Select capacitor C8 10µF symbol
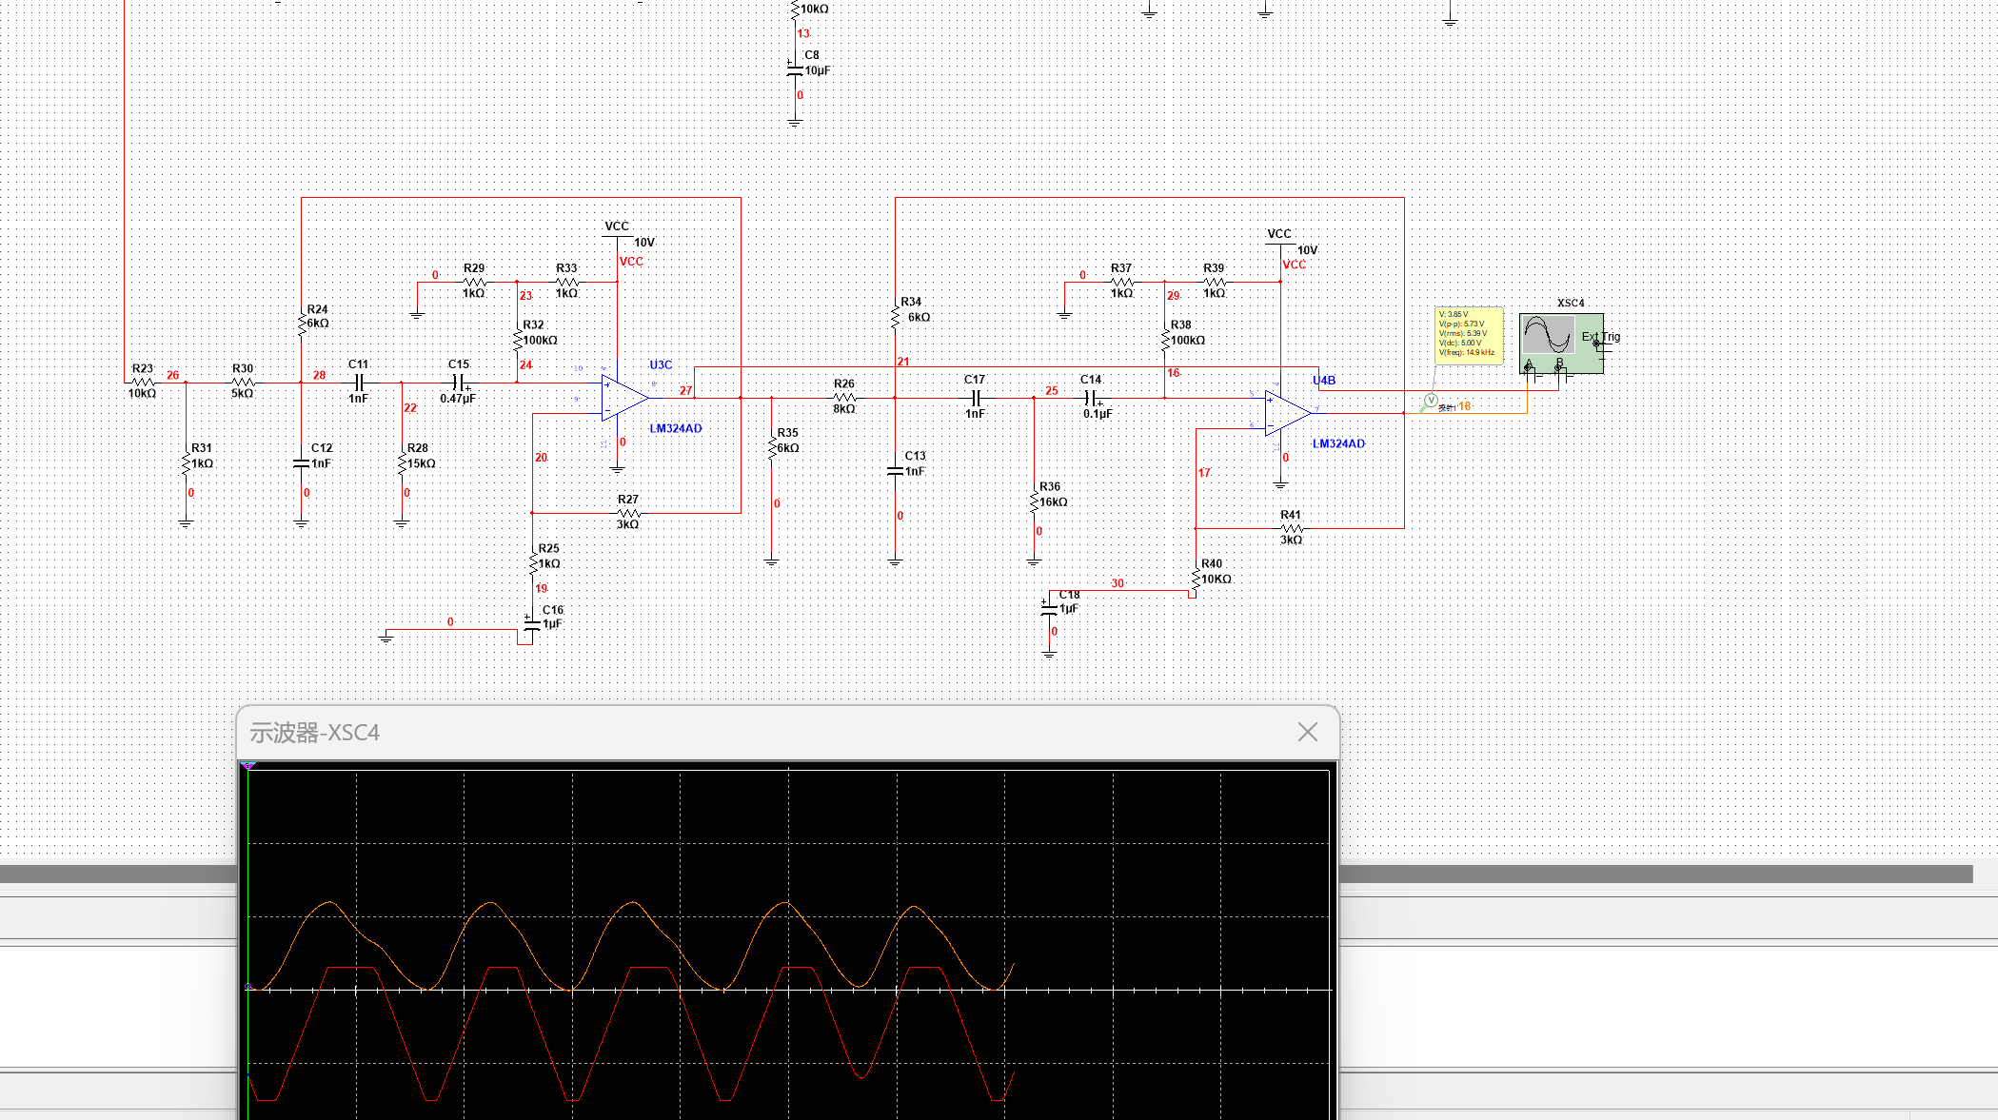This screenshot has width=1998, height=1120. [795, 70]
